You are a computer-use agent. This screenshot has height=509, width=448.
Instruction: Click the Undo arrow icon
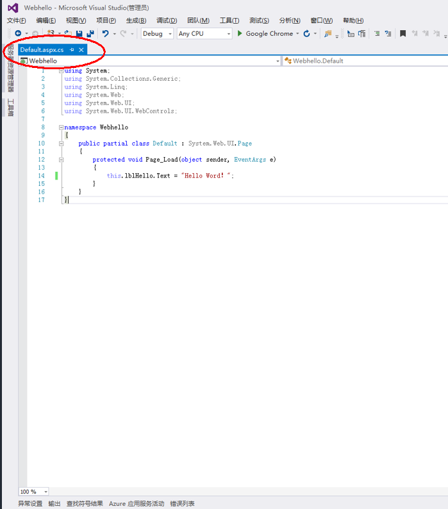coord(106,33)
